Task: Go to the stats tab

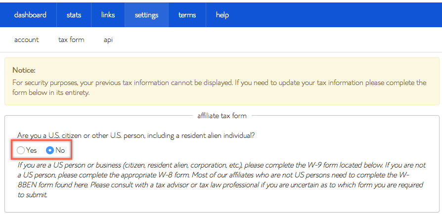Action: [x=74, y=15]
